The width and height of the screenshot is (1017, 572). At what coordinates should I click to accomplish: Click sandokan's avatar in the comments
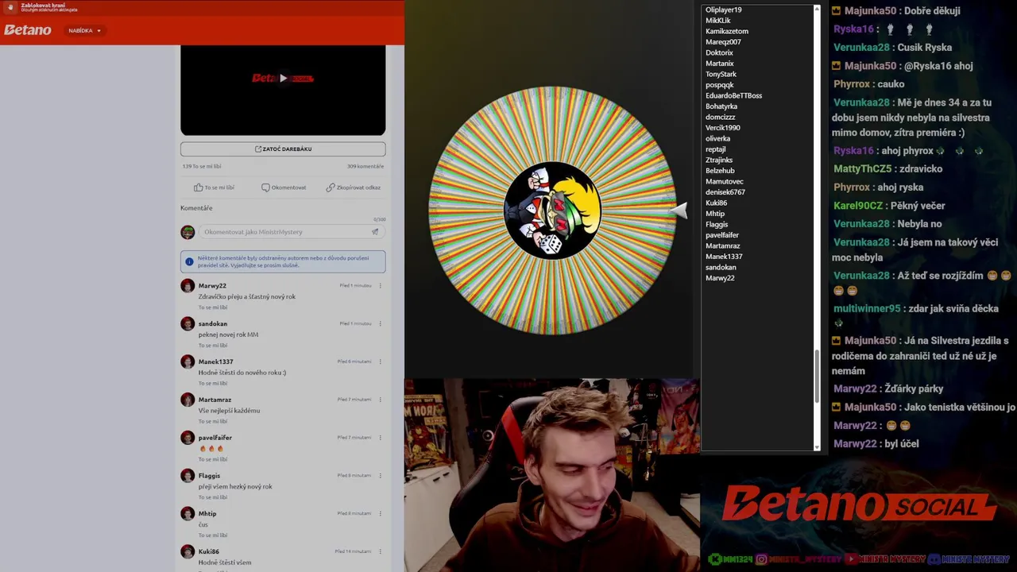pyautogui.click(x=188, y=324)
